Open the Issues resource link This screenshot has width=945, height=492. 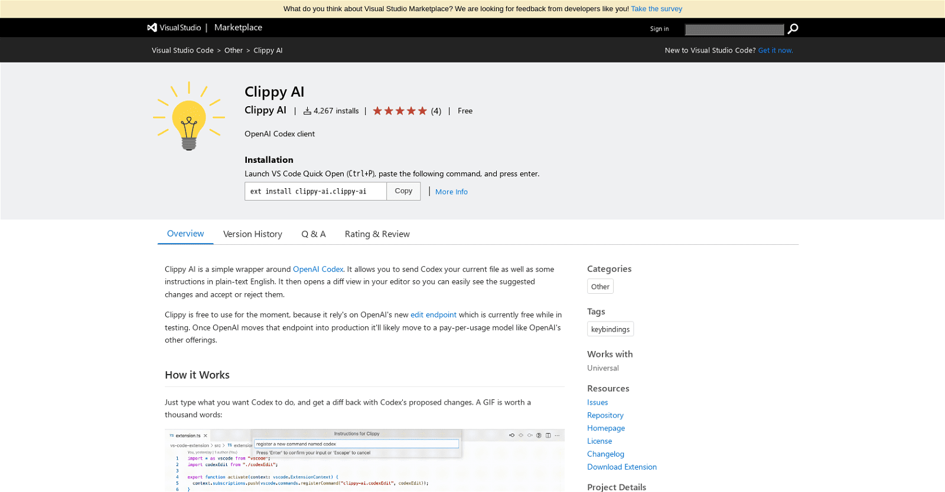(x=597, y=402)
